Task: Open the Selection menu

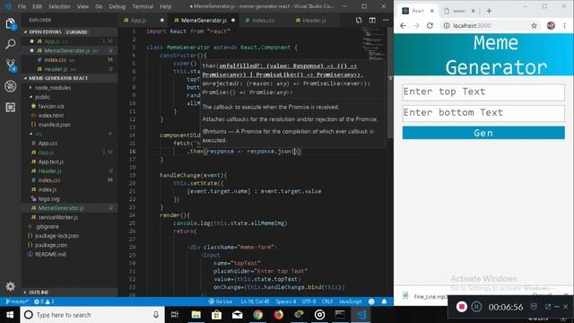Action: click(59, 6)
